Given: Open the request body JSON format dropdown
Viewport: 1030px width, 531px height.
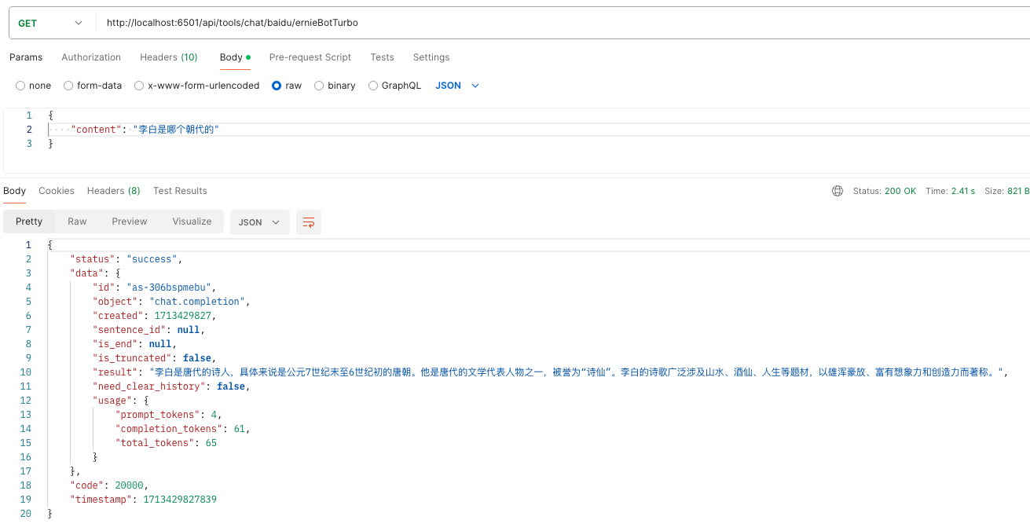Looking at the screenshot, I should click(457, 86).
